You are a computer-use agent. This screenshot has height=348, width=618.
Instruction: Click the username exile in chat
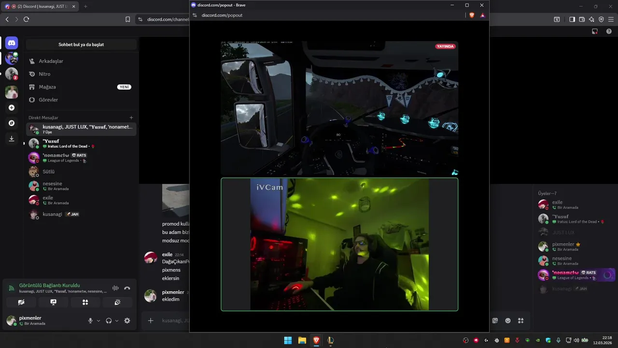coord(167,254)
